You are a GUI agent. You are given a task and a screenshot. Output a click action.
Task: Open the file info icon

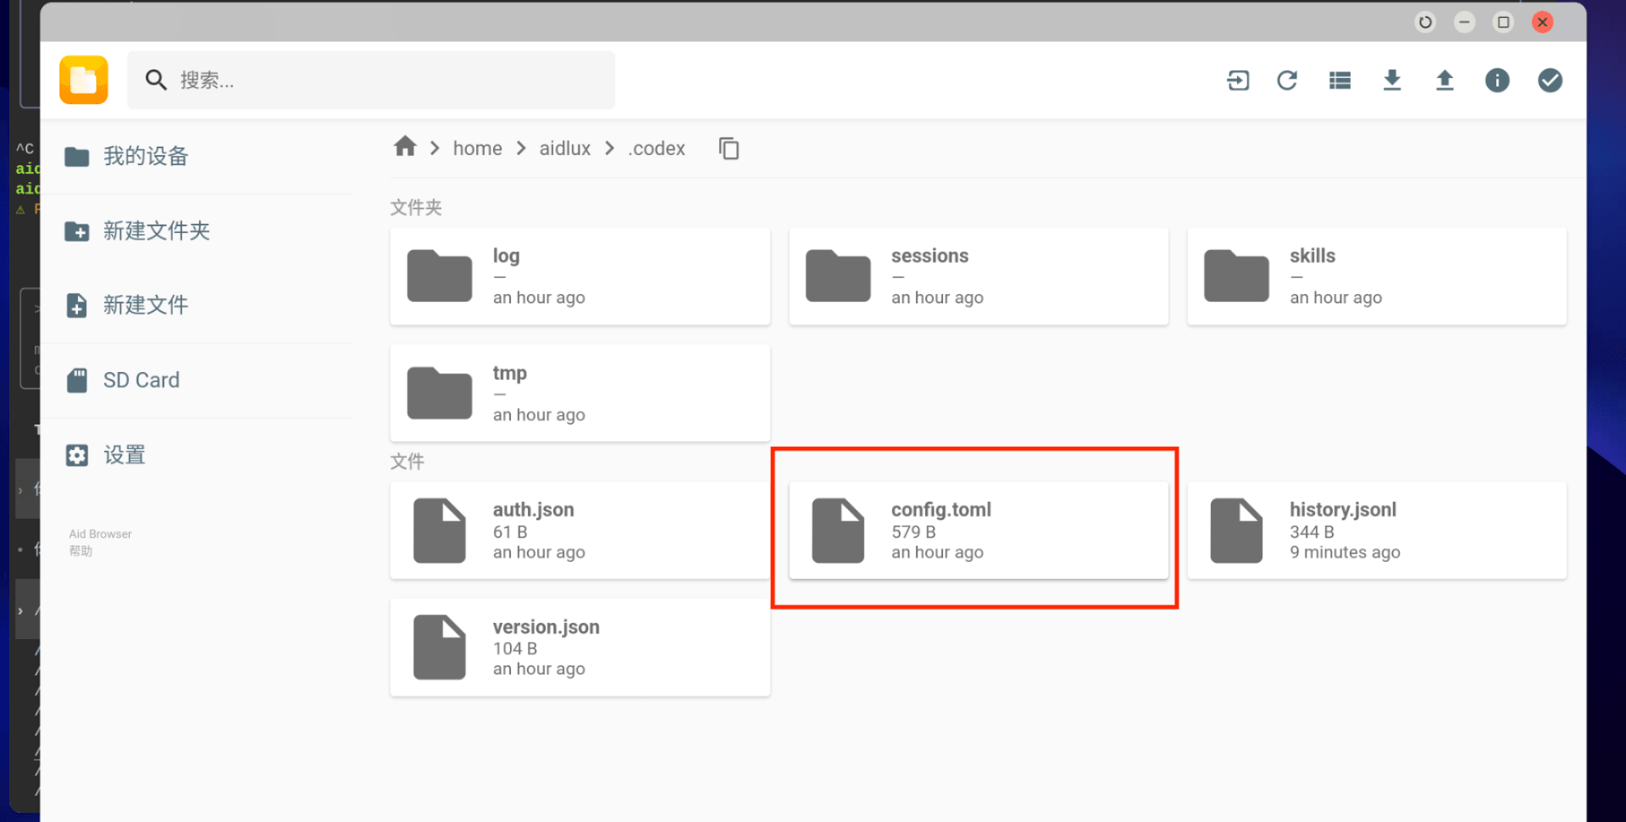pos(1497,80)
